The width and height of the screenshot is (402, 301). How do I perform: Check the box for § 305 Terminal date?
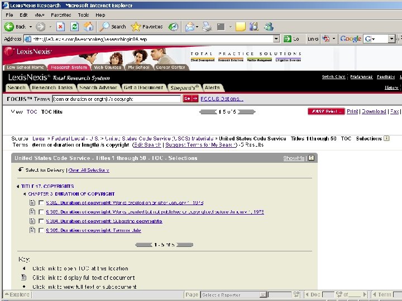click(41, 230)
